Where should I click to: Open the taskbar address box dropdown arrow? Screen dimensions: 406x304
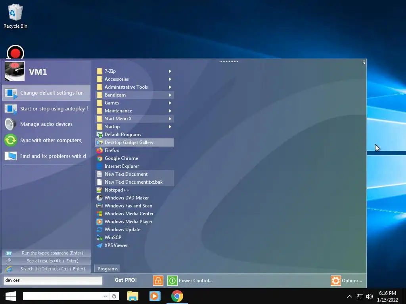pyautogui.click(x=105, y=296)
